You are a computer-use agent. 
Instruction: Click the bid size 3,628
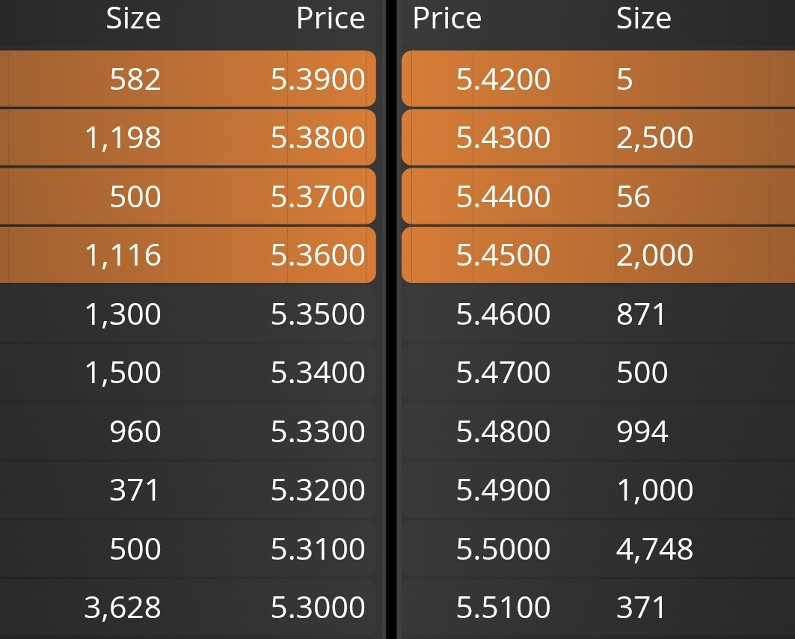[x=123, y=608]
